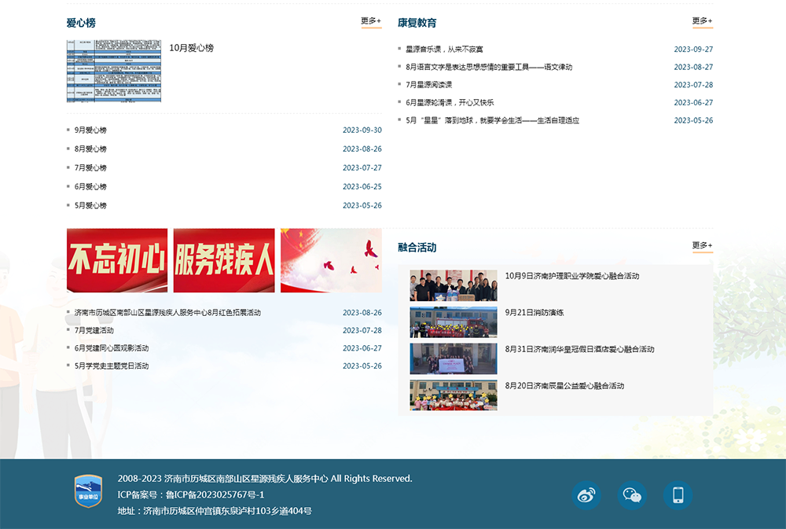Screen dimensions: 786x529
Task: Open thumbnail for 10月9日济南护理职业学院 activity
Action: pyautogui.click(x=454, y=285)
